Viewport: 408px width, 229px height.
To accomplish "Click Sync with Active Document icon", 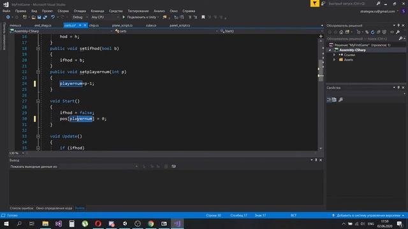I will click(367, 32).
